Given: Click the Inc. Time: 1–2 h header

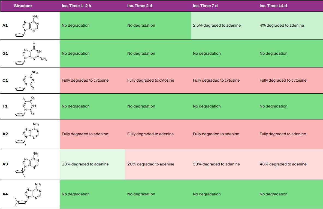Looking at the screenshot, I should (x=76, y=6).
